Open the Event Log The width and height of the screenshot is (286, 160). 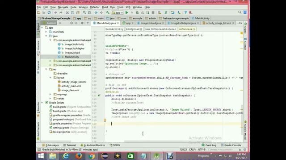pos(209,145)
